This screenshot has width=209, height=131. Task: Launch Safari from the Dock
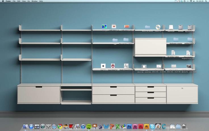[54, 126]
